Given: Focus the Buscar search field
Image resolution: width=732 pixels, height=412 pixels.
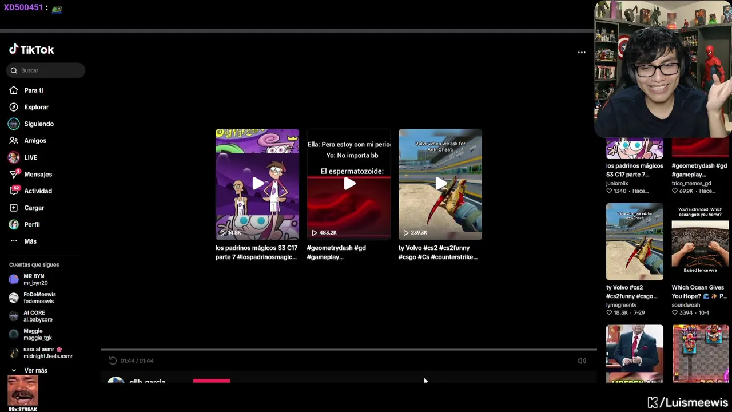Looking at the screenshot, I should click(46, 70).
